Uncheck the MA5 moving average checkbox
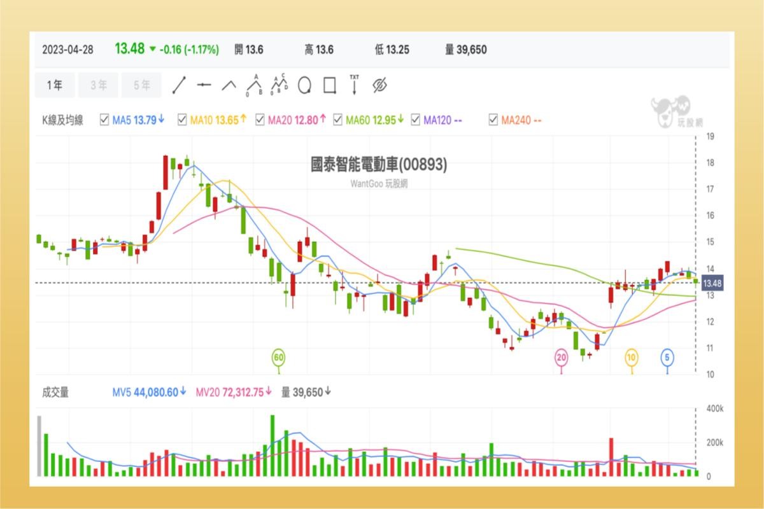The image size is (764, 509). (104, 118)
